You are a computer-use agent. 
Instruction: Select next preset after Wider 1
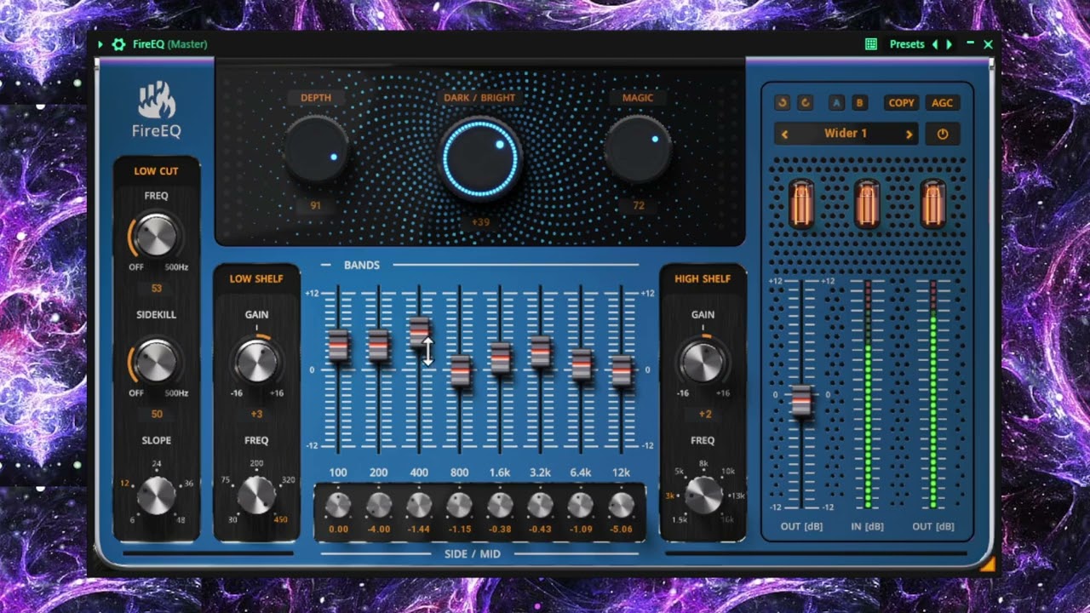tap(909, 135)
